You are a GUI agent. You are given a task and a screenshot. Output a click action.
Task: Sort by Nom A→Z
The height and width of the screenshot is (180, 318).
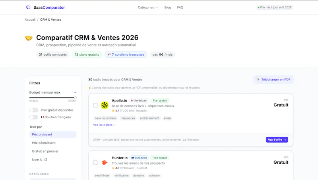53,160
